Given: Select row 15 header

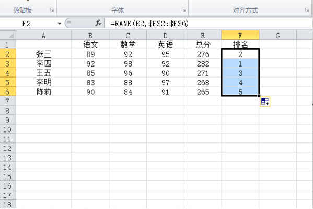Looking at the screenshot, I should [8, 177].
